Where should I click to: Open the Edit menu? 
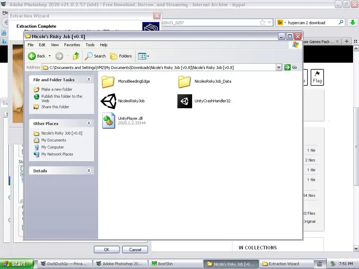tap(42, 45)
